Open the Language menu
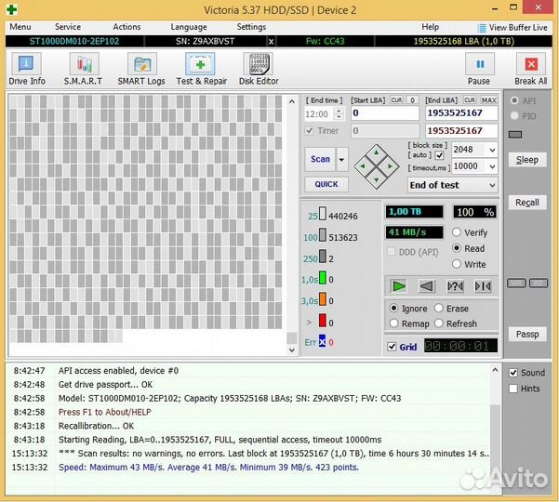 [x=189, y=27]
